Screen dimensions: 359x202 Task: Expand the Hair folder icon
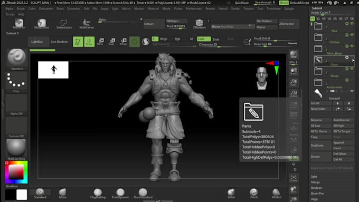pos(318,26)
